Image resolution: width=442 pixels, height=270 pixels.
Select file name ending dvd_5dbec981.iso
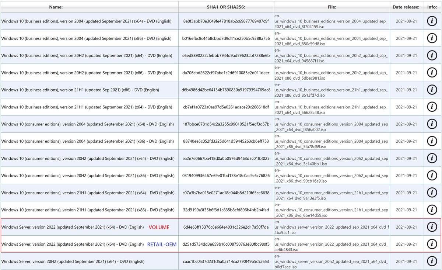click(x=331, y=73)
